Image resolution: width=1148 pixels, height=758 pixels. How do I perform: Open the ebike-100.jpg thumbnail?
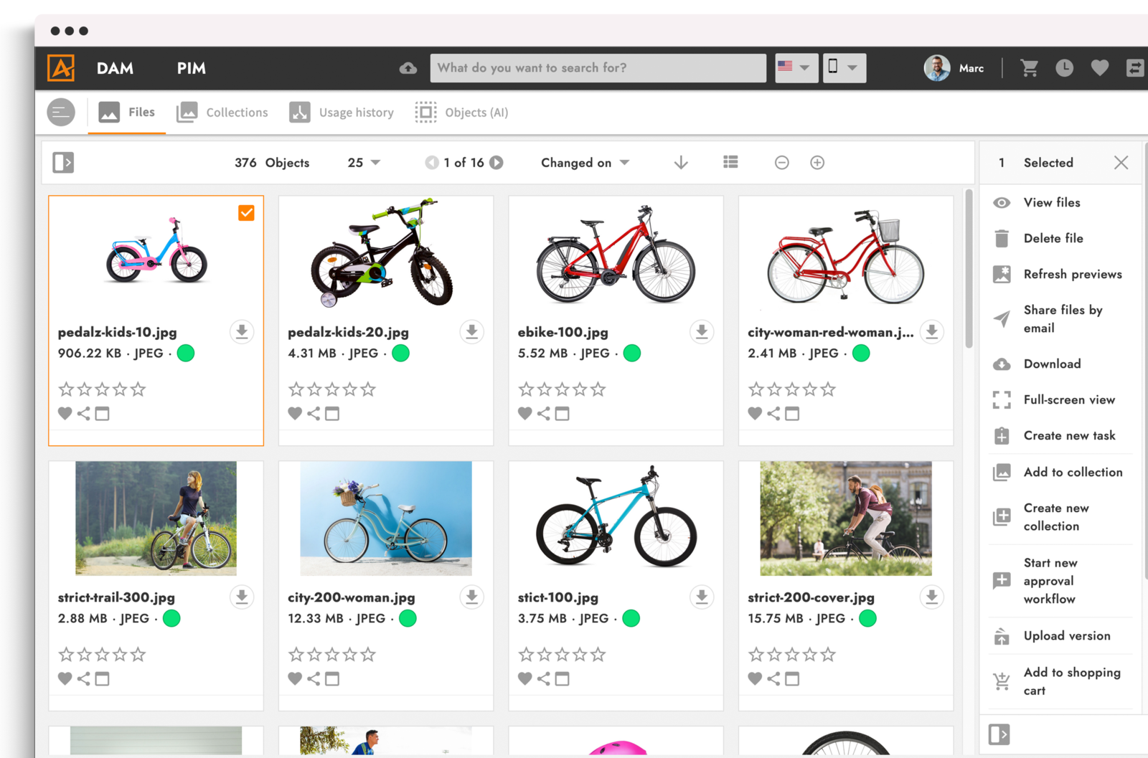(616, 255)
